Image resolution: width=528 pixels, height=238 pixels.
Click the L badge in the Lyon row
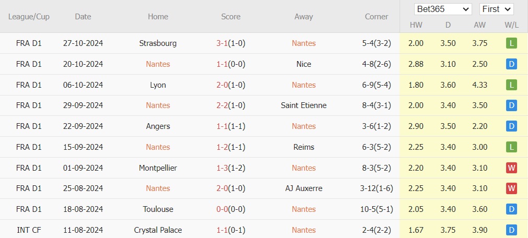pos(511,85)
